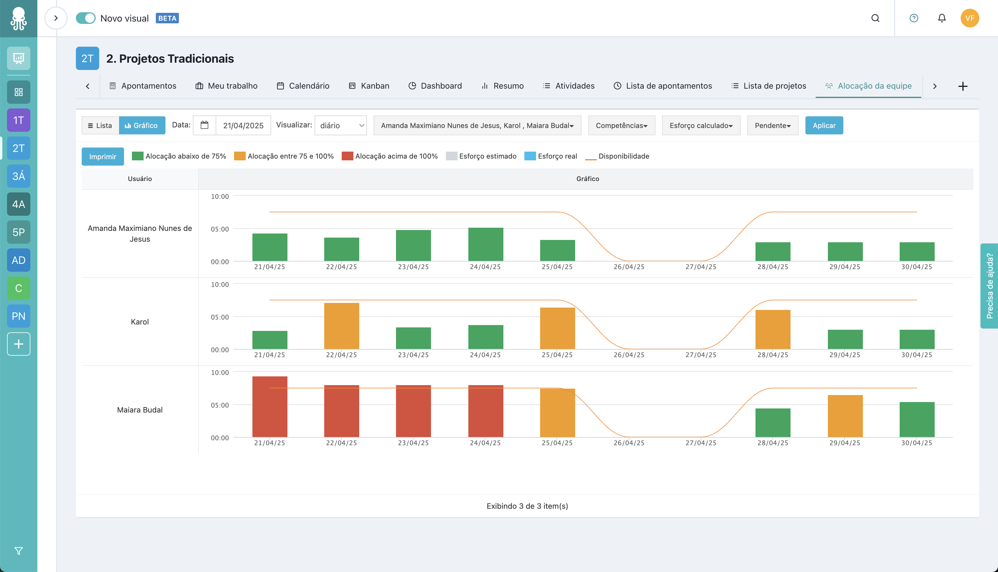Viewport: 998px width, 572px height.
Task: Open the Visualizar diário dropdown
Action: [341, 125]
